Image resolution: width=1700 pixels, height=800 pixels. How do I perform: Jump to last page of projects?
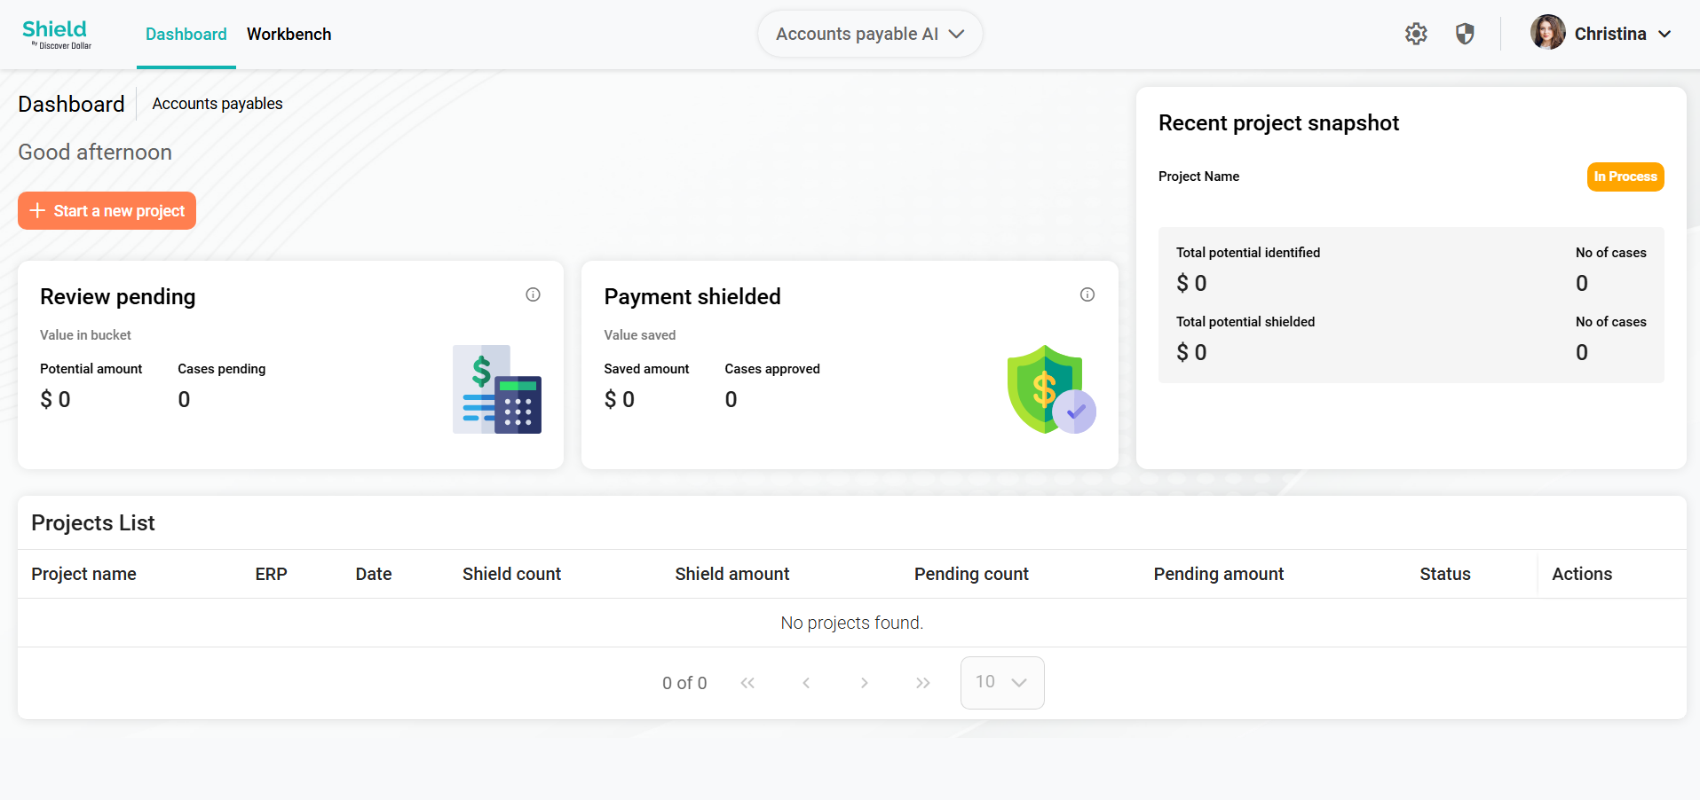[923, 683]
